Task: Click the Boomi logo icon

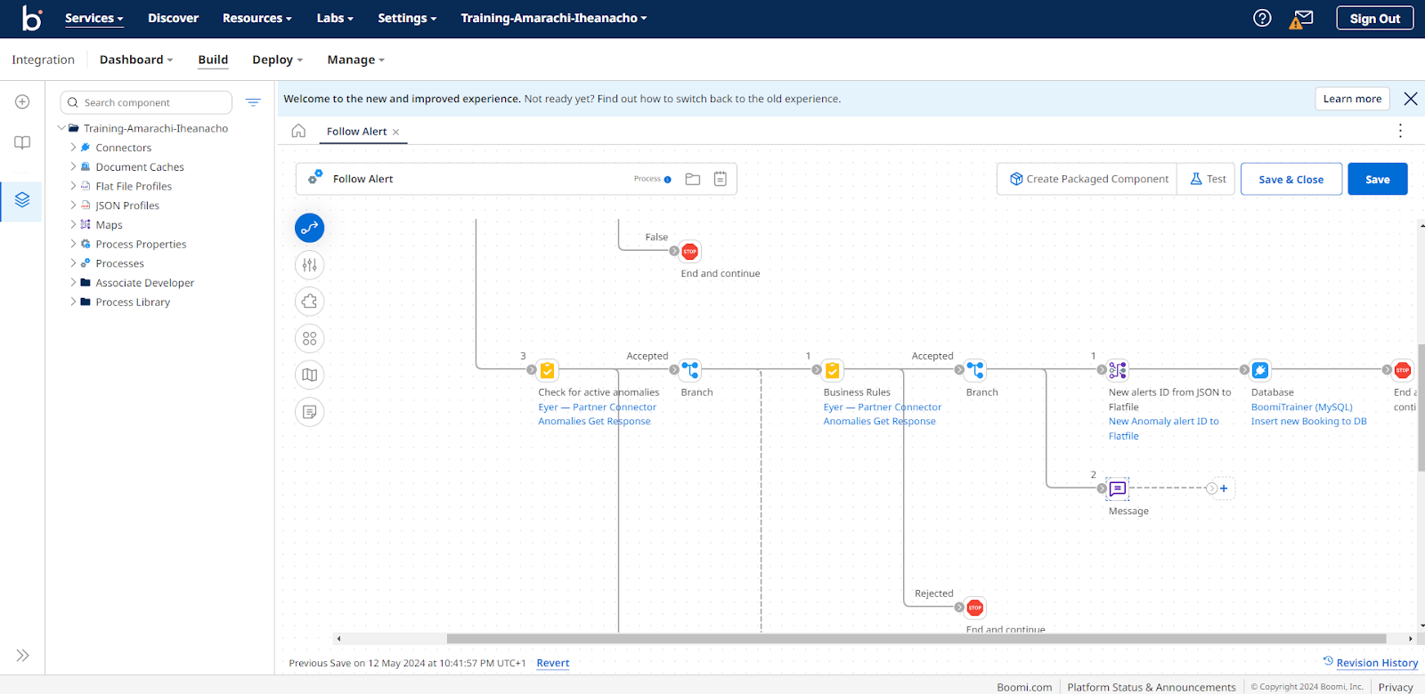Action: pyautogui.click(x=32, y=18)
